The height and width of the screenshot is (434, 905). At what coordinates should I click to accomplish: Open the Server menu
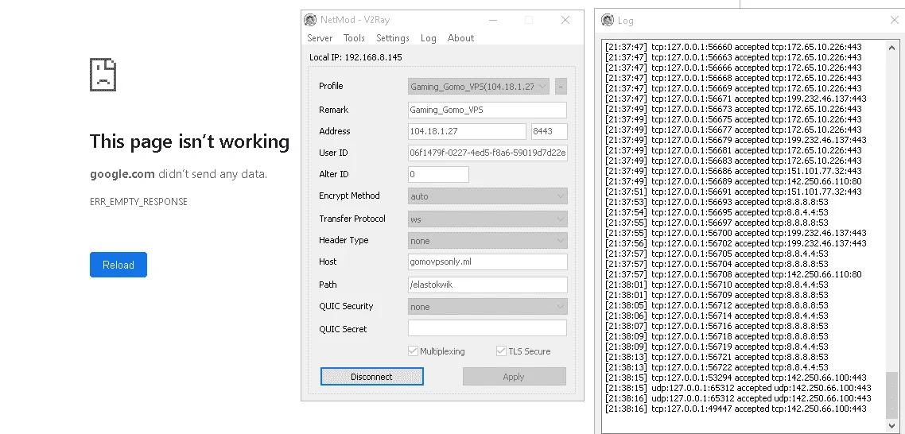[x=320, y=38]
